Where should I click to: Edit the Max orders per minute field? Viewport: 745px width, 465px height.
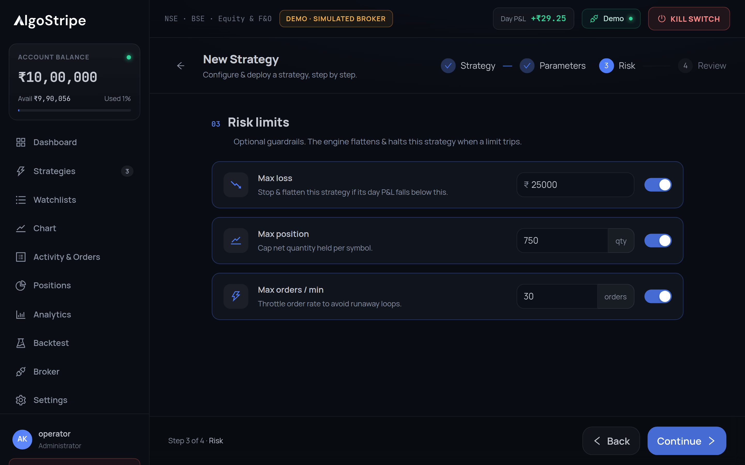tap(557, 297)
